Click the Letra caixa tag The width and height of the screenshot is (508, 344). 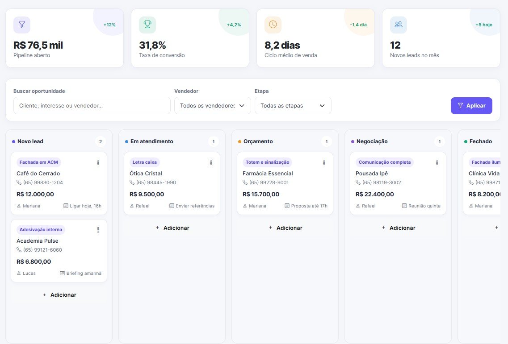(x=144, y=162)
